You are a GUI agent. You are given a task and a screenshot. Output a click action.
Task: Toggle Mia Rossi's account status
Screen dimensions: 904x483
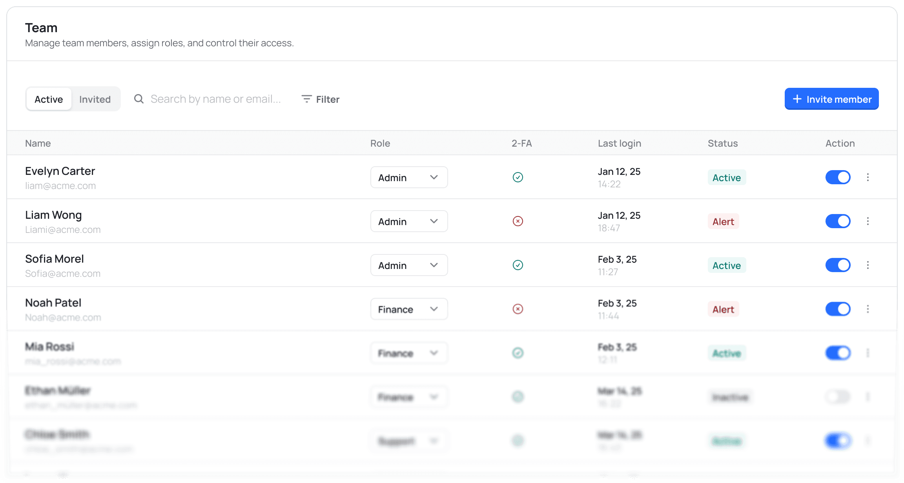coord(838,353)
